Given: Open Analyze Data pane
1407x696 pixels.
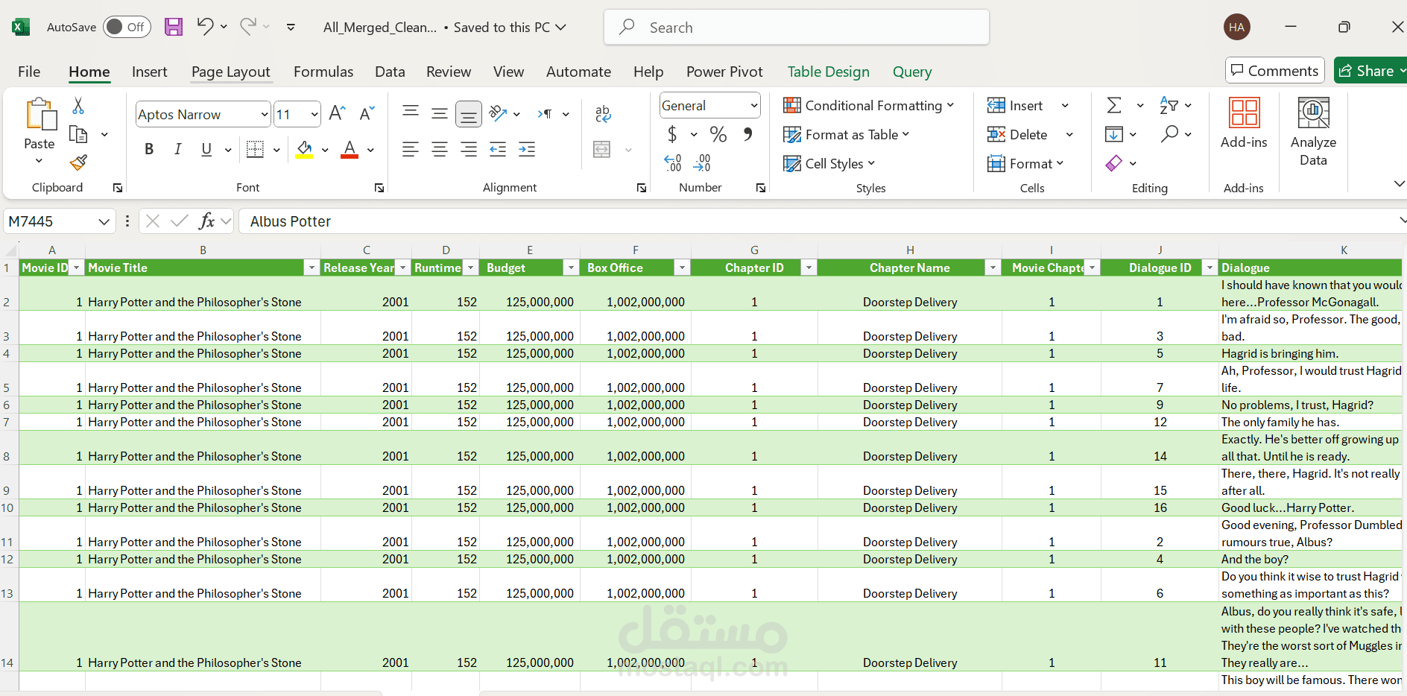Looking at the screenshot, I should tap(1313, 128).
